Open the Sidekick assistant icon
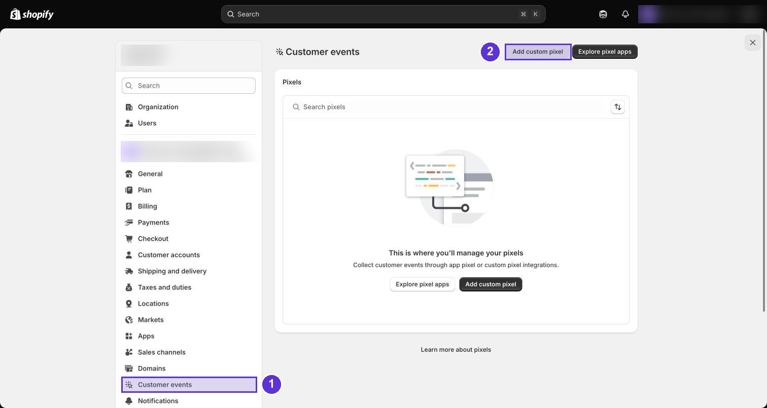 [603, 14]
